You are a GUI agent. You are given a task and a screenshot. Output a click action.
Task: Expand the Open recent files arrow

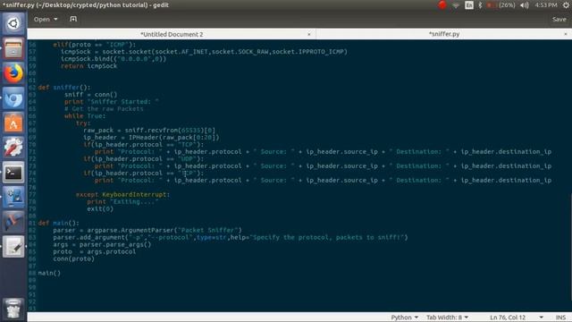click(55, 19)
